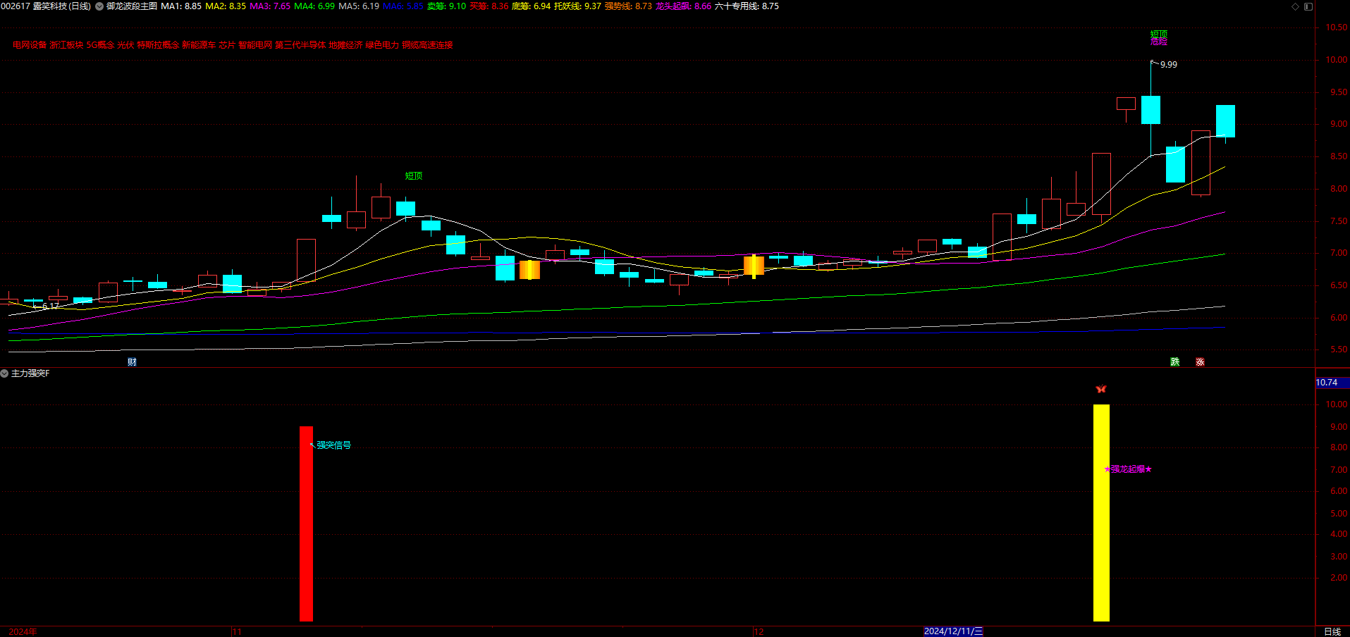Click the 御龙波段主图 indicator name
The image size is (1350, 637).
click(x=132, y=6)
